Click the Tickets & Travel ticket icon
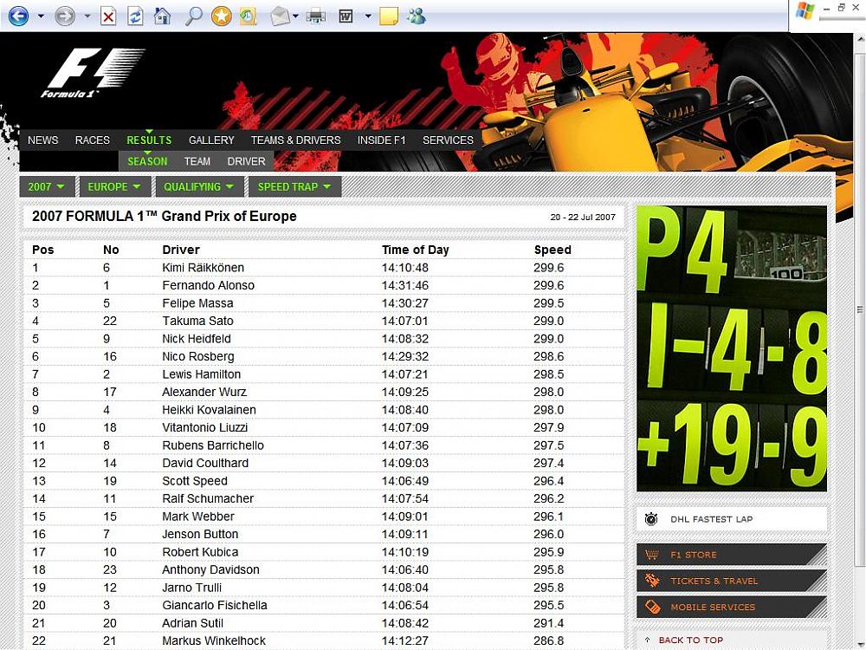Screen dimensions: 866x650 (652, 581)
